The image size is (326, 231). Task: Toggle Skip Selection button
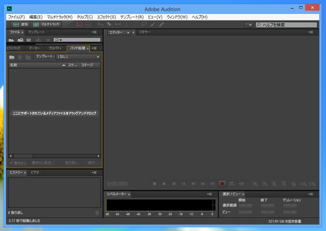(x=241, y=184)
